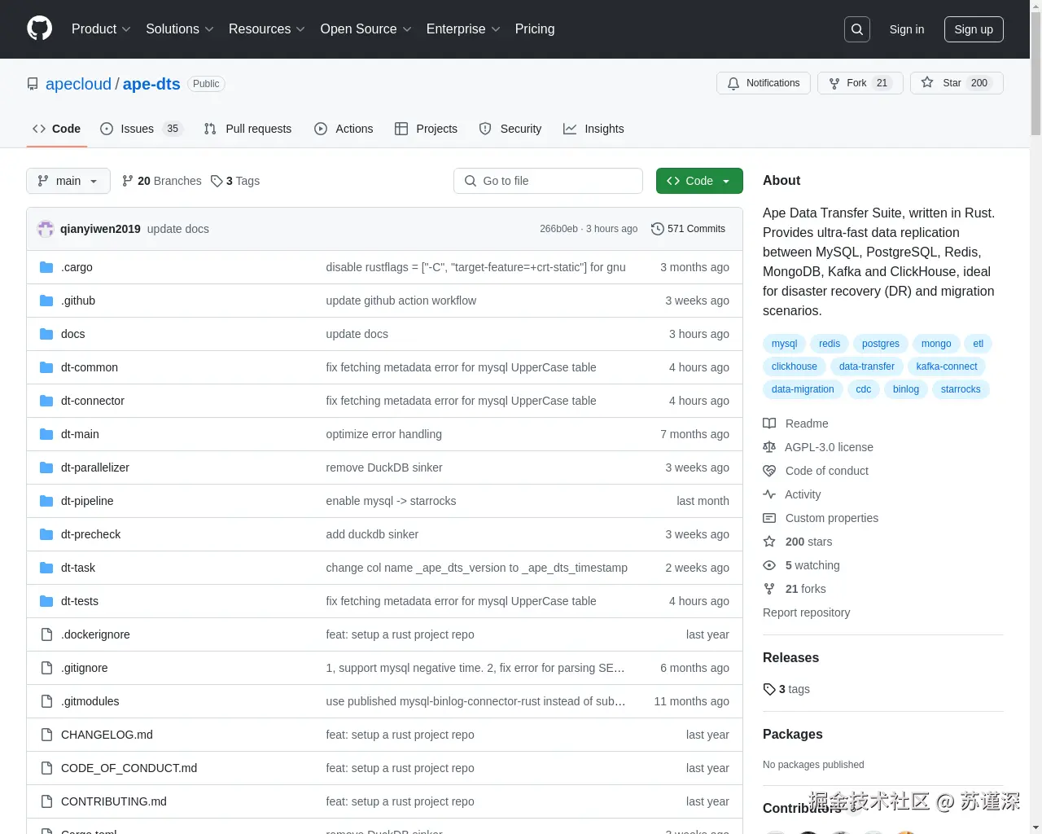Click the Sign up button
The image size is (1042, 834).
[x=974, y=29]
